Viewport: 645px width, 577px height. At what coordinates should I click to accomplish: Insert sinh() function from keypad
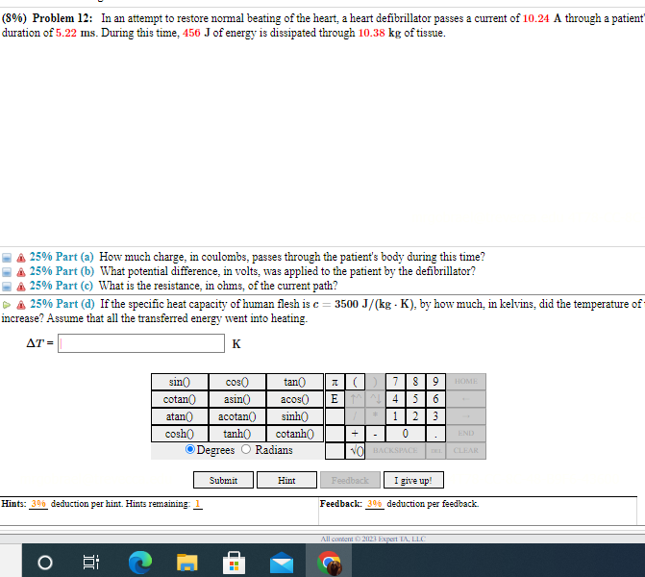(x=294, y=416)
